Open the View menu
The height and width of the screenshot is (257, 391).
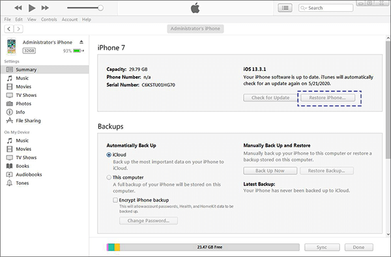pyautogui.click(x=32, y=20)
